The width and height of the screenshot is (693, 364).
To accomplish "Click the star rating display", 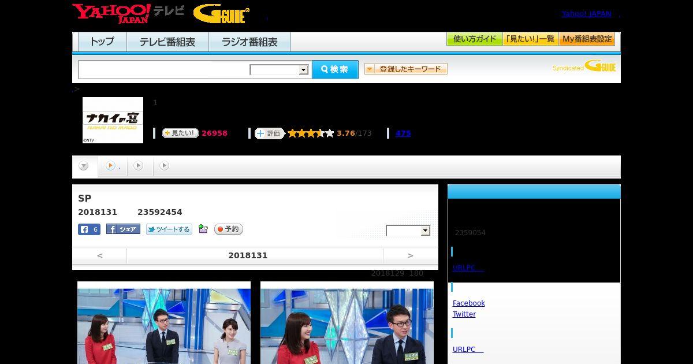I will pos(311,133).
